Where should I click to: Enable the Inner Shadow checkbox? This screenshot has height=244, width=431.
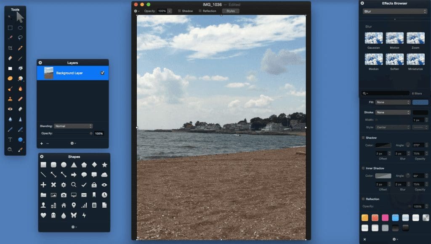363,168
